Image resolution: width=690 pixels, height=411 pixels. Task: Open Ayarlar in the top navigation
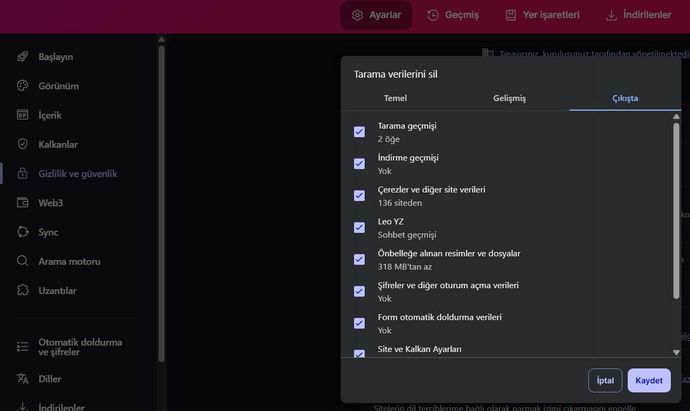pyautogui.click(x=376, y=15)
